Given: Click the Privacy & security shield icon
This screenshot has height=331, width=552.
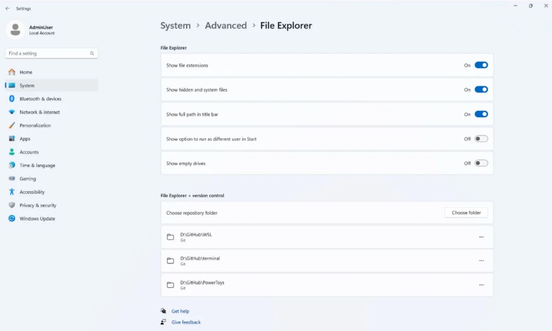Looking at the screenshot, I should (x=12, y=205).
